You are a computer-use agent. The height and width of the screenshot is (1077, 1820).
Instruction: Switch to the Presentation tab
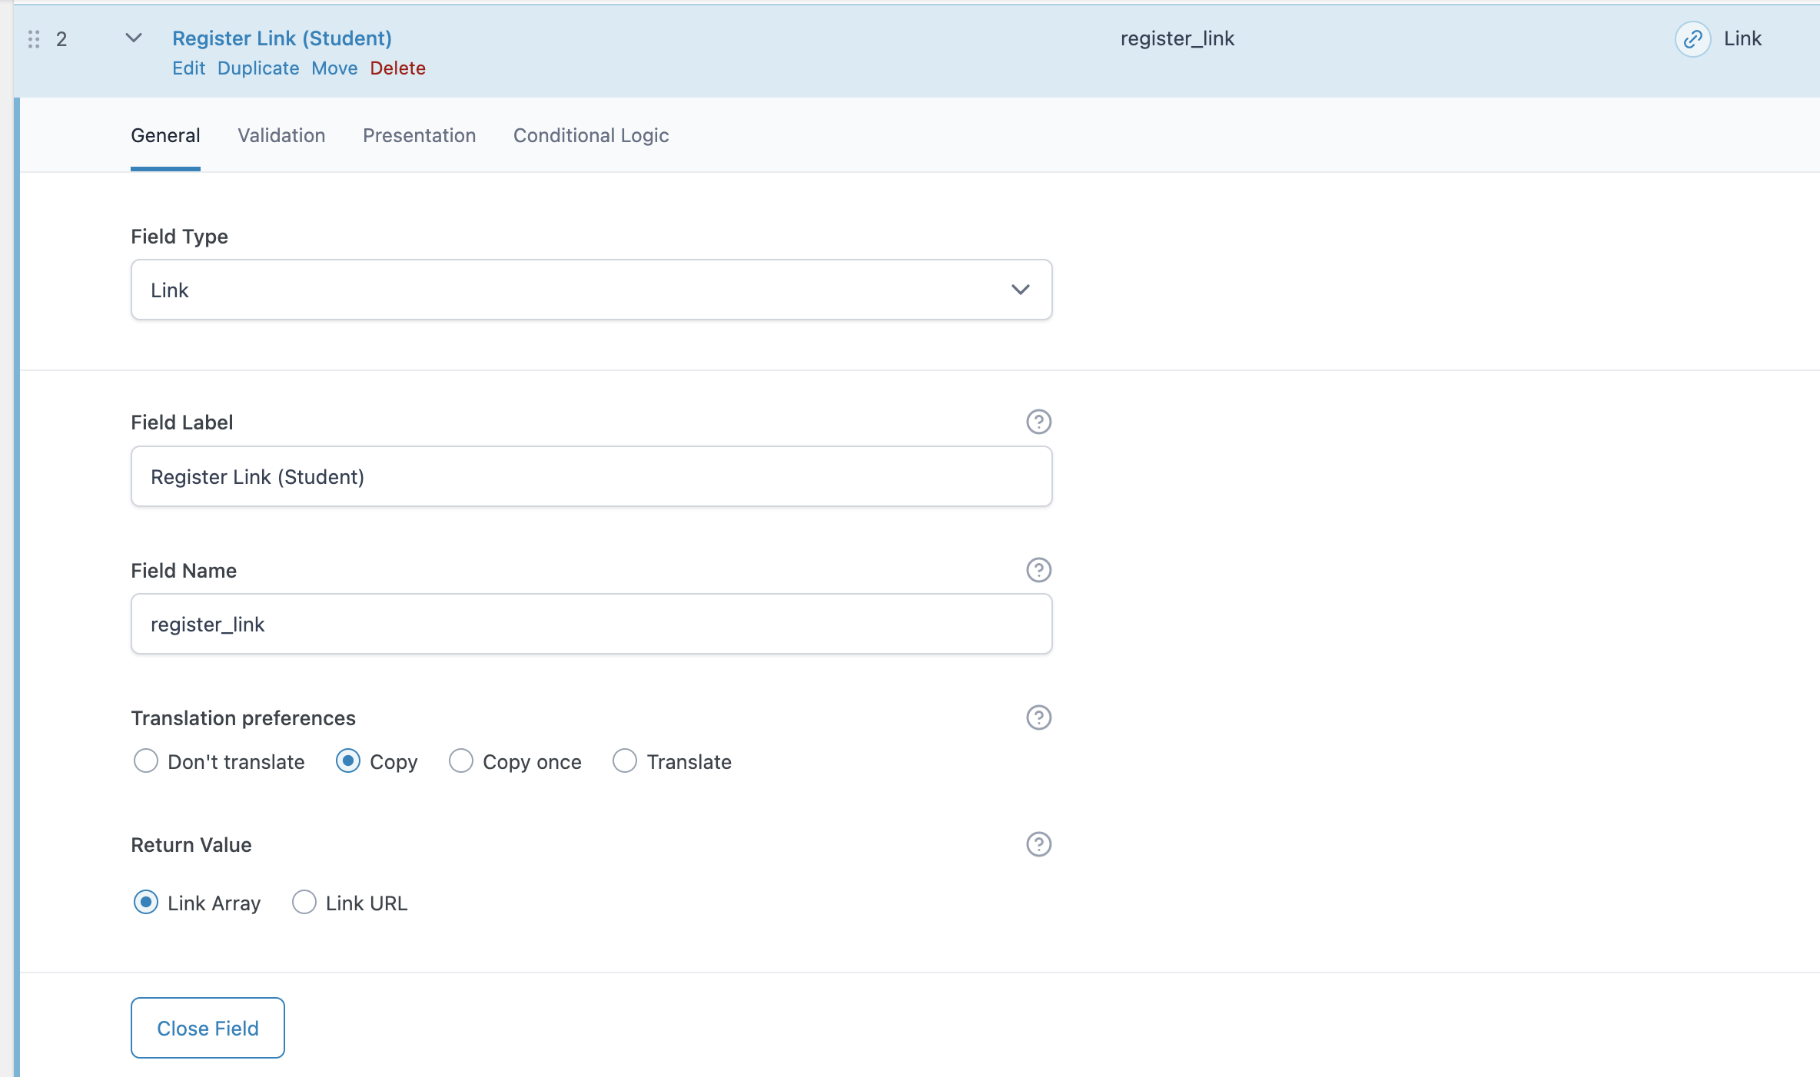(x=419, y=136)
